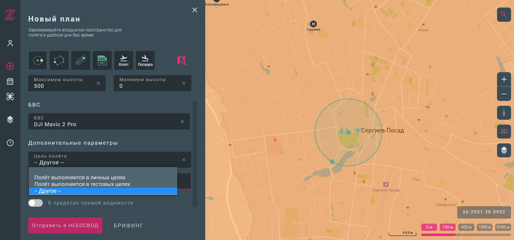Image resolution: width=514 pixels, height=240 pixels.
Task: Click the Минимум высоты input field
Action: [x=153, y=83]
